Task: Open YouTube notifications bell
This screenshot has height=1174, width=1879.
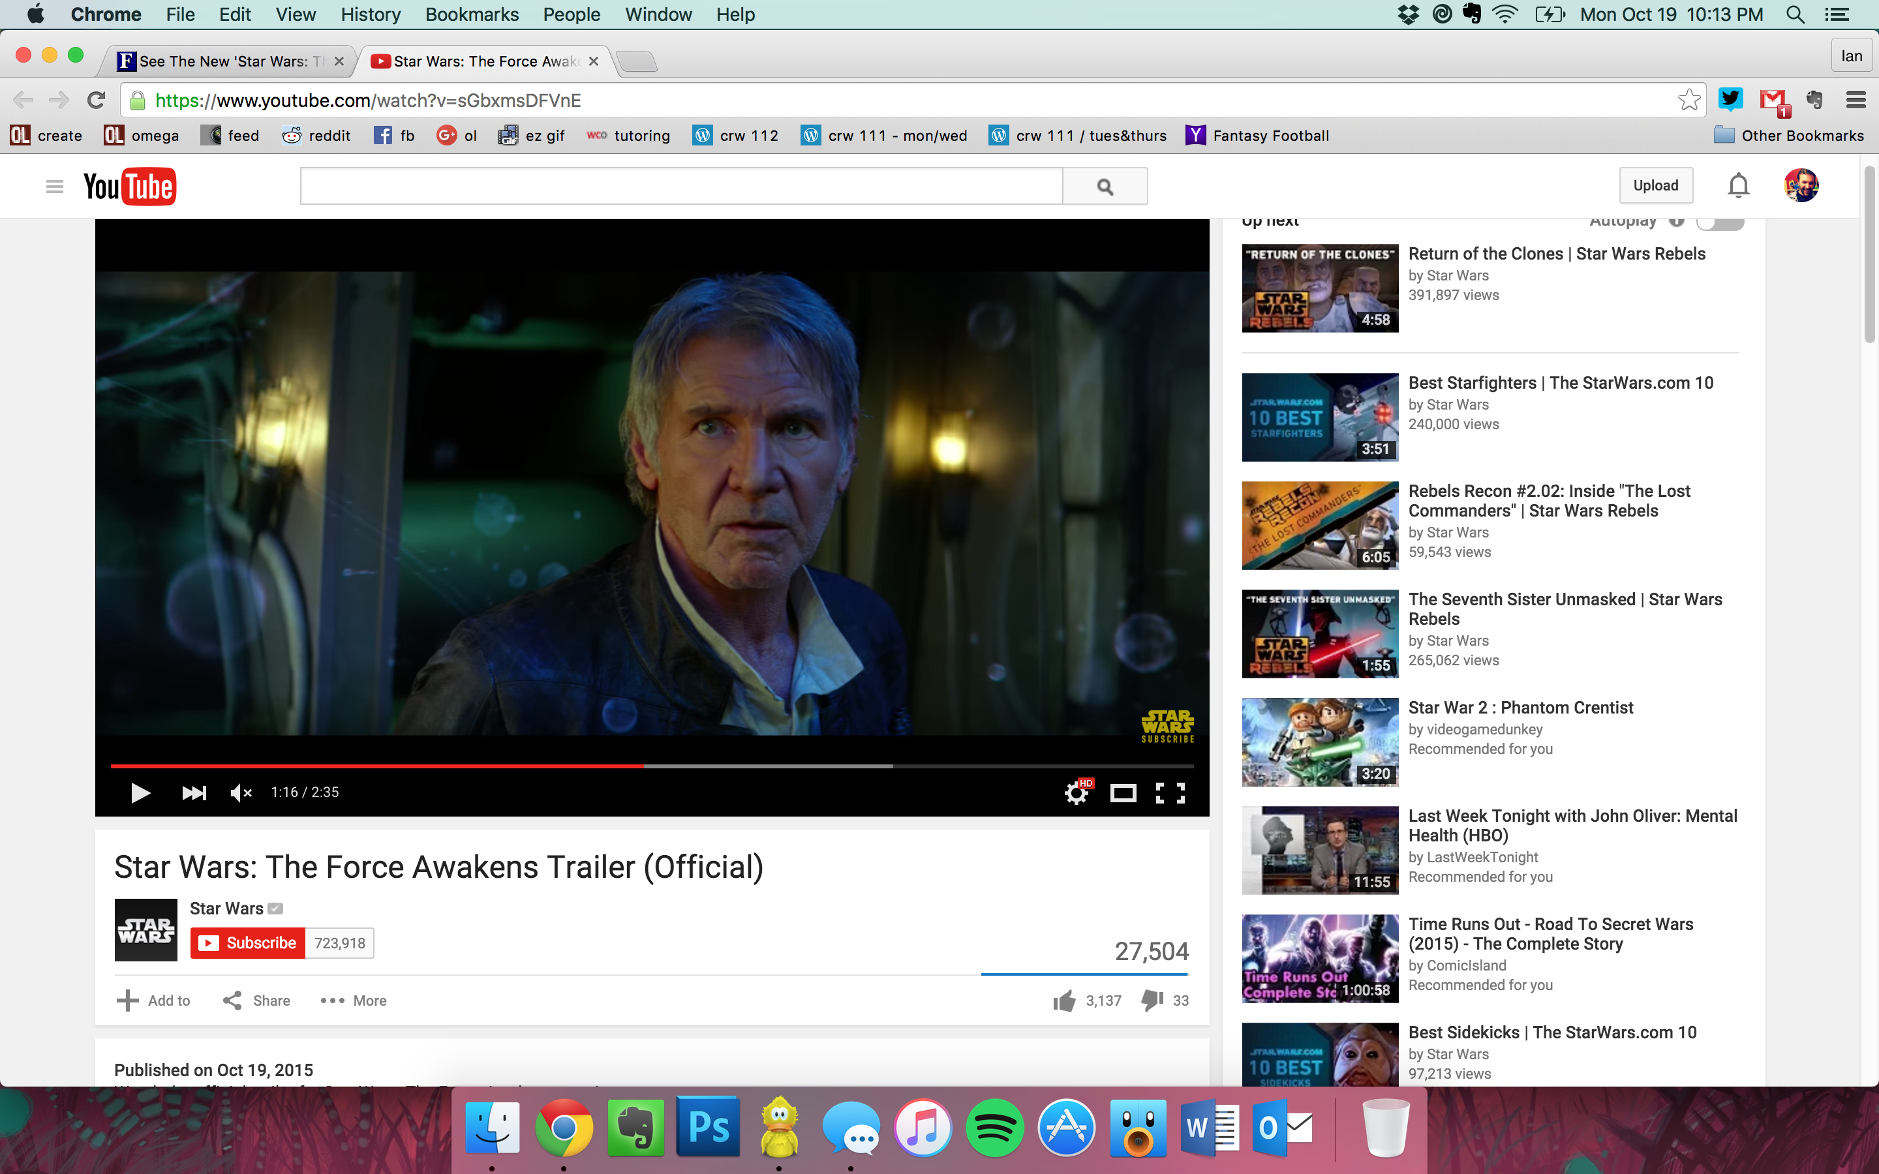Action: tap(1739, 186)
